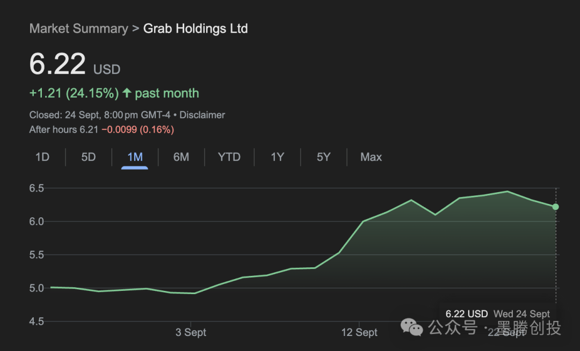Click the after hours 6.21 price line
580x351 pixels.
[x=102, y=129]
